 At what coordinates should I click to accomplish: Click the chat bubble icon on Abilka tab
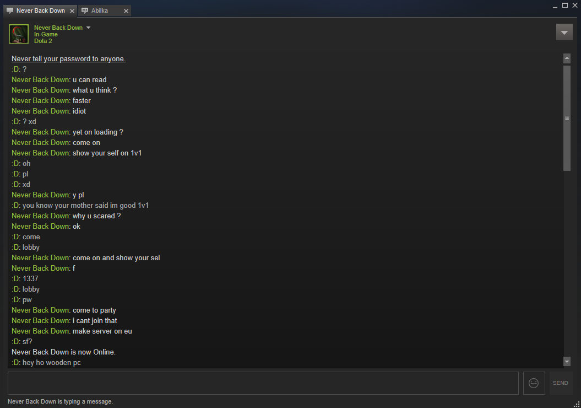85,10
